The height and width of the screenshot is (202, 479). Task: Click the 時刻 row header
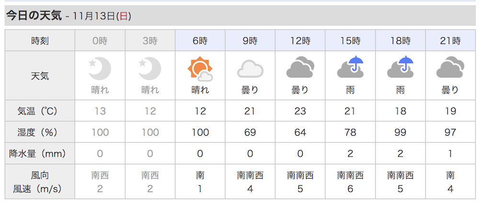[40, 41]
